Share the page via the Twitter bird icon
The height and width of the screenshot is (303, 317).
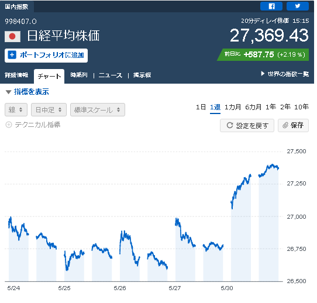click(x=297, y=6)
